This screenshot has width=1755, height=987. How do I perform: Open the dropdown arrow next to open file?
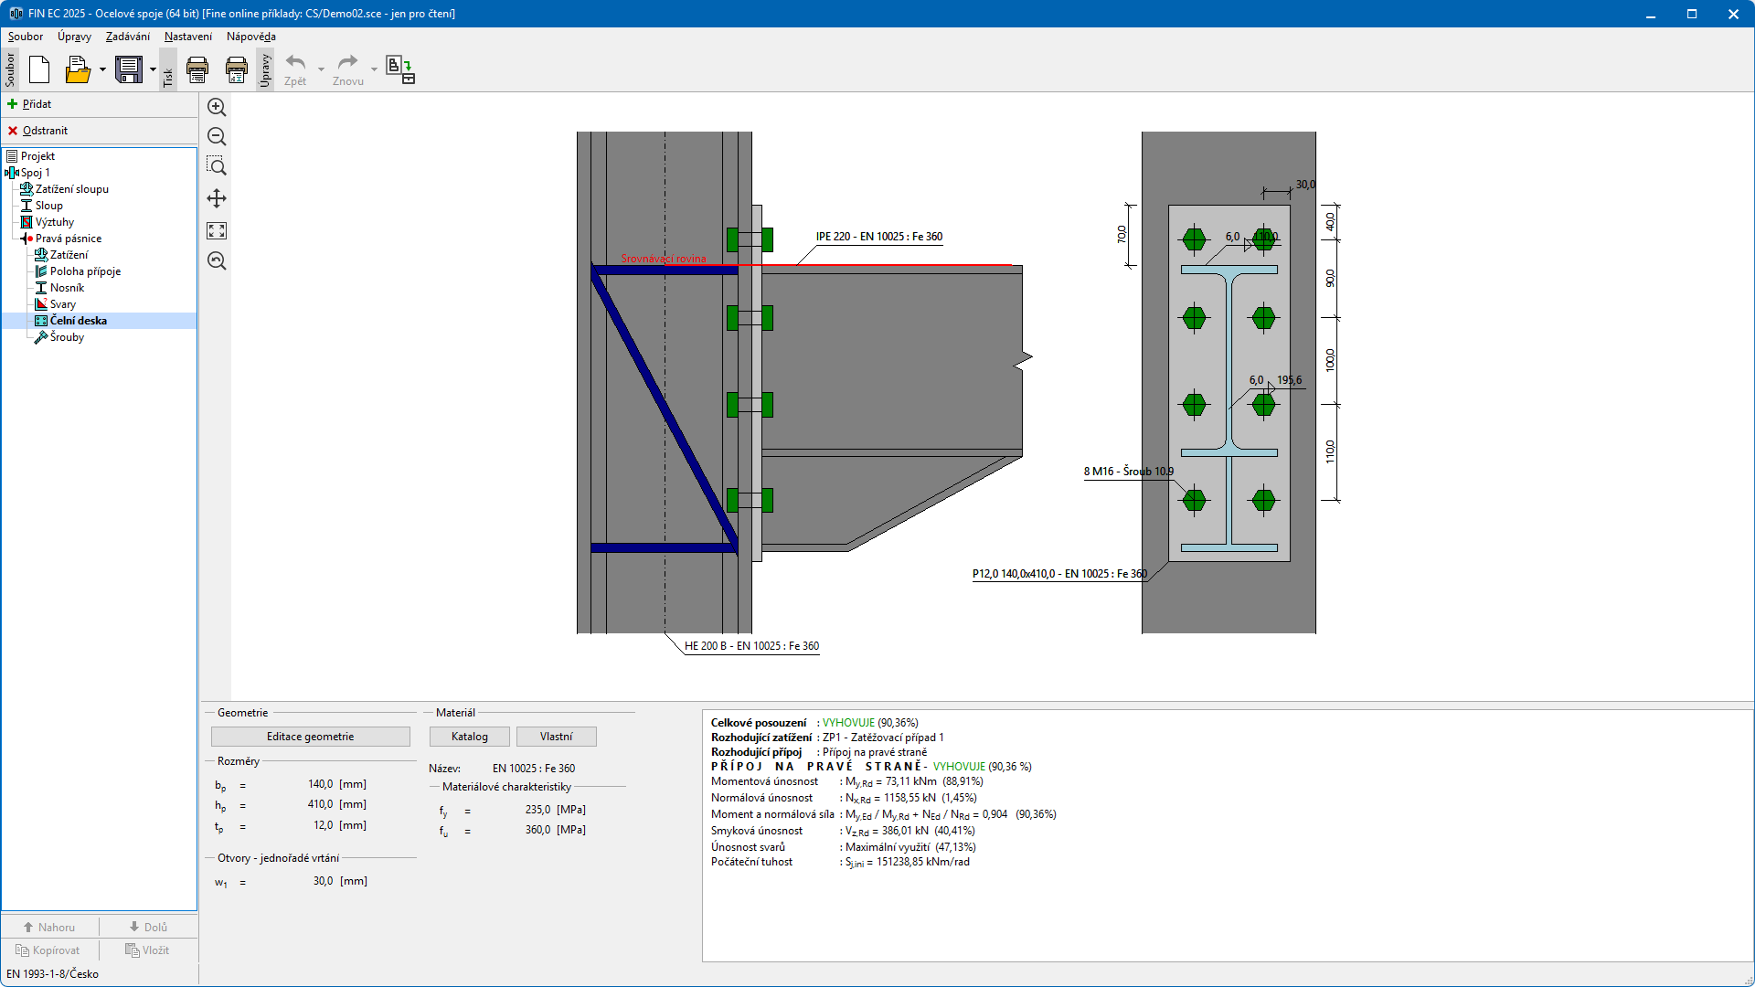102,69
